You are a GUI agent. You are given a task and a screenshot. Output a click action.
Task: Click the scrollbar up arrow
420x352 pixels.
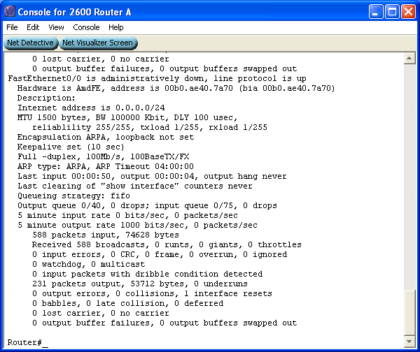coord(409,58)
